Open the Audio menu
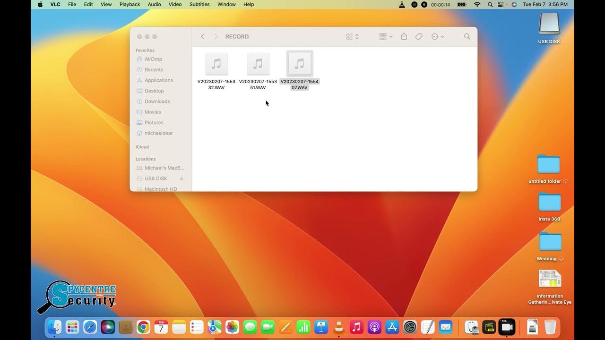This screenshot has height=340, width=605. (x=155, y=4)
